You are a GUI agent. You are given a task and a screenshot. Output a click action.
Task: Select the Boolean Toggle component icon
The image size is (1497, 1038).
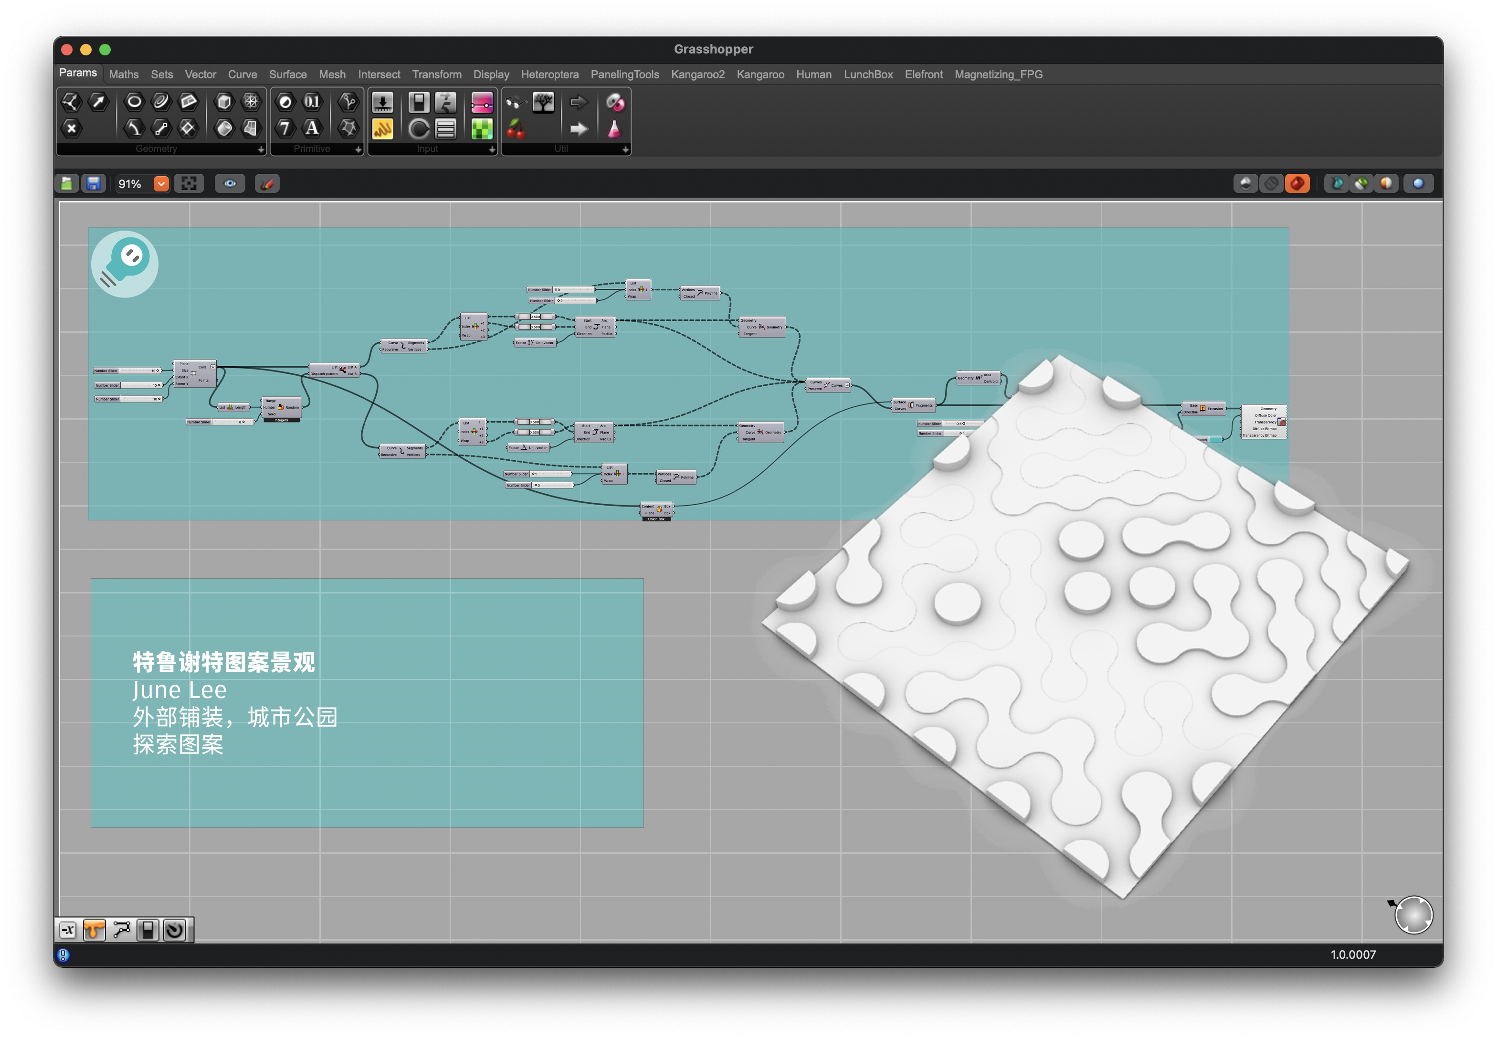tap(418, 103)
